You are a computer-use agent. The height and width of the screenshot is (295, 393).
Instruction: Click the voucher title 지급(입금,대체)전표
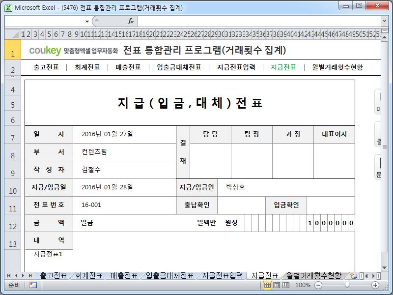coord(190,103)
